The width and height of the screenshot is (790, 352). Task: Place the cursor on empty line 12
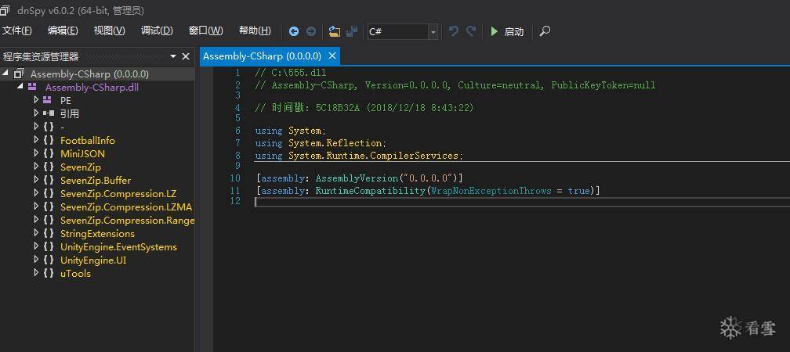point(522,202)
